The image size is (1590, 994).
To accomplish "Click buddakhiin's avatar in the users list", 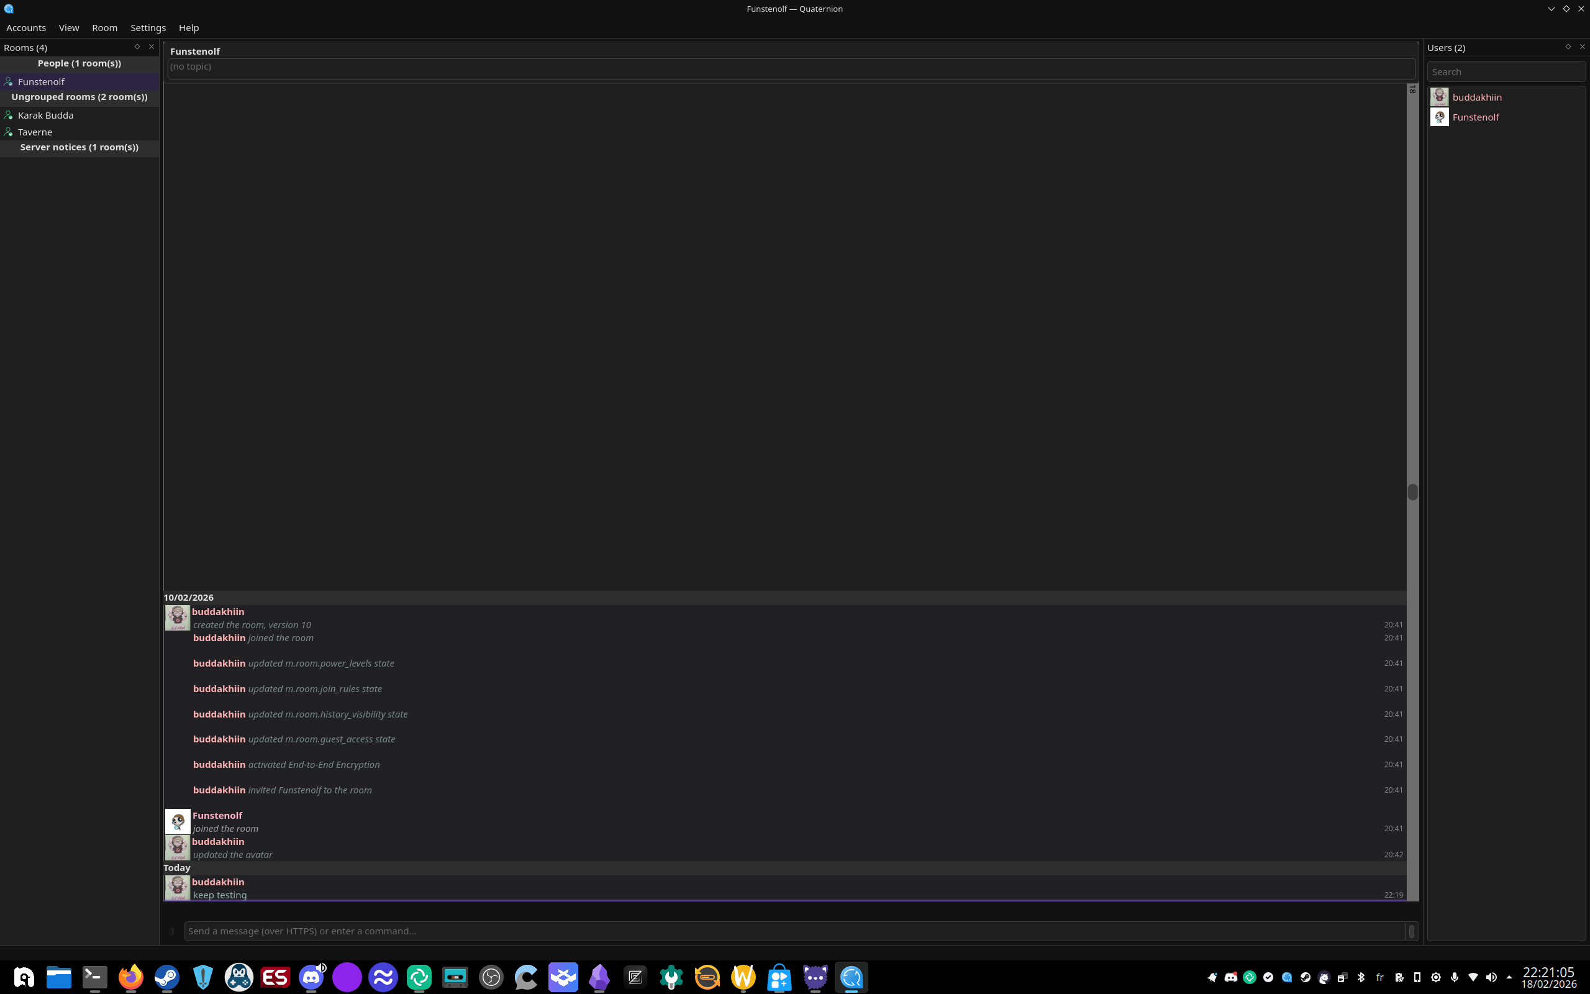I will click(1439, 98).
